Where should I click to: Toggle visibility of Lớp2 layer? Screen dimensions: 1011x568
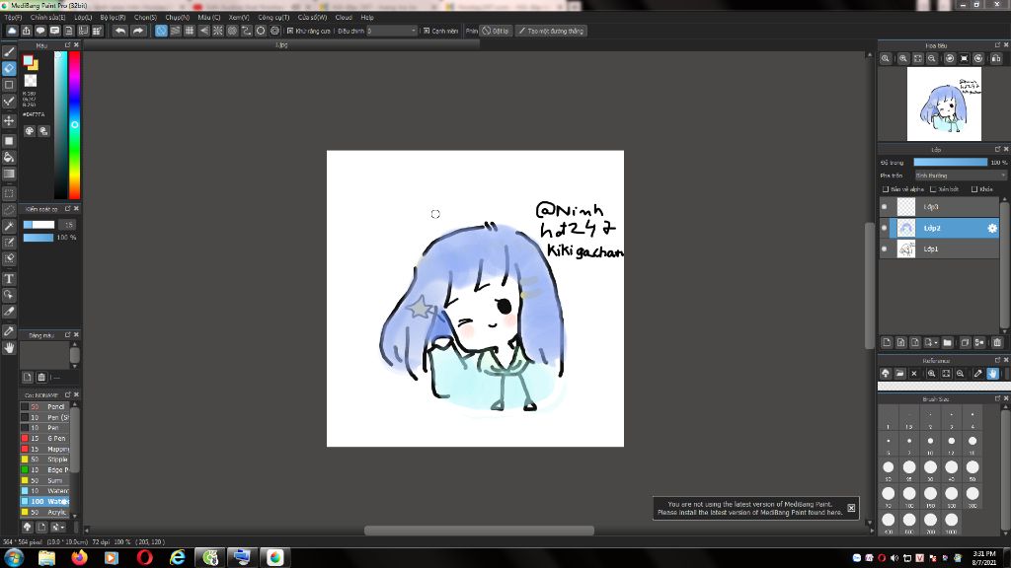[884, 228]
